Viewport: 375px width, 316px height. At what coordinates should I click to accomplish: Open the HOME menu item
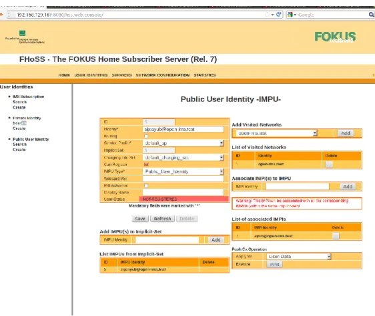pyautogui.click(x=64, y=75)
